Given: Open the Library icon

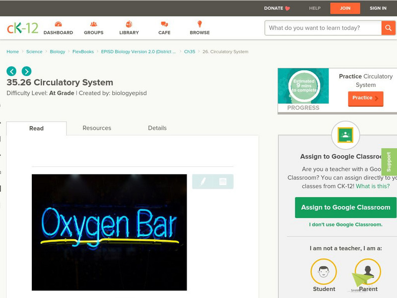Looking at the screenshot, I should (129, 25).
